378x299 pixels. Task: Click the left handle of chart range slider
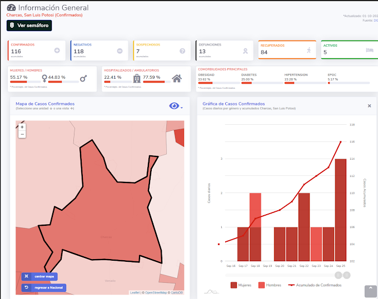tap(338, 275)
